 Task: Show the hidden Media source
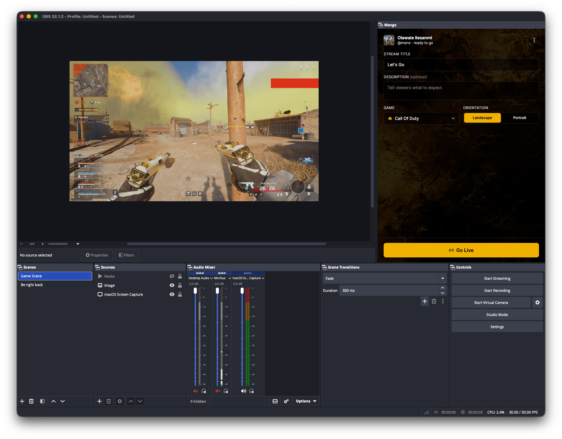point(172,276)
